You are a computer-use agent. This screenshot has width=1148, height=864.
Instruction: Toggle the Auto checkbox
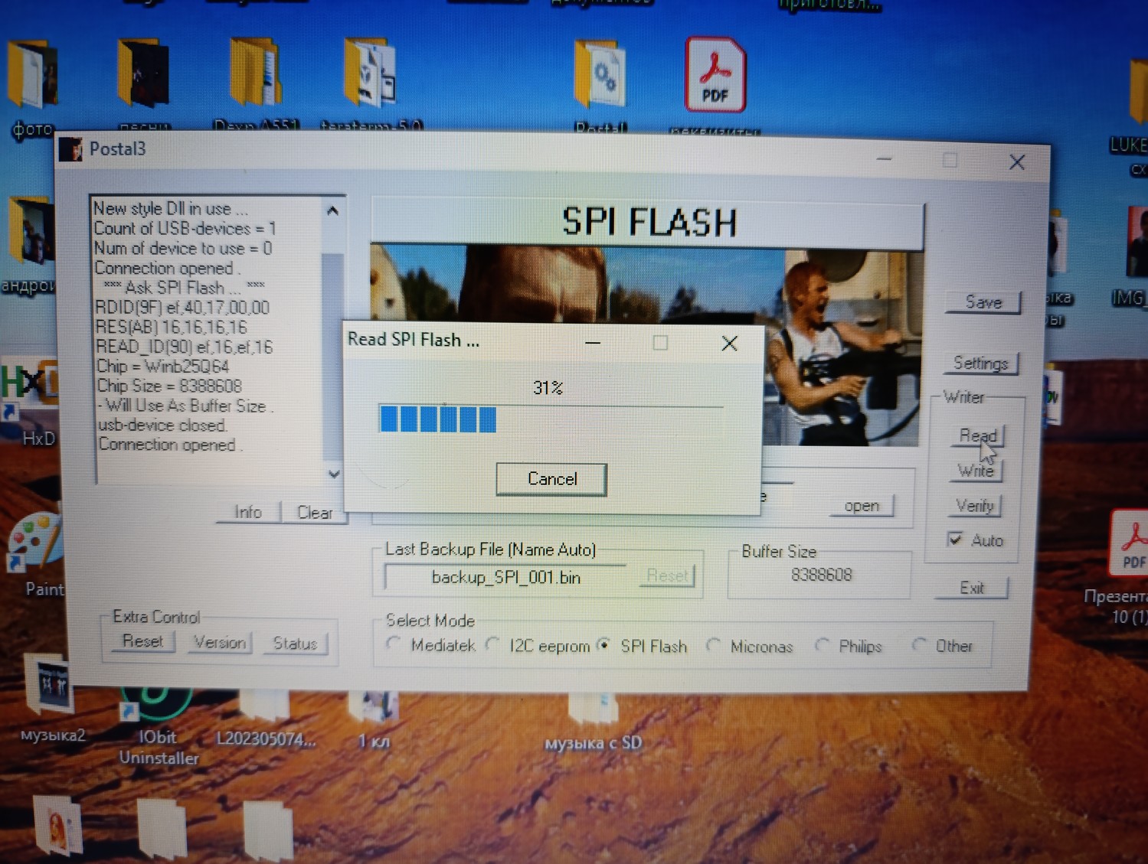[955, 540]
